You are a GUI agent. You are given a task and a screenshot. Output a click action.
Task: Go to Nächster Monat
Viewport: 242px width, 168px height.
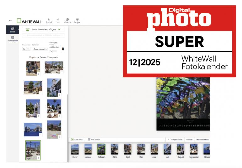click(x=202, y=140)
